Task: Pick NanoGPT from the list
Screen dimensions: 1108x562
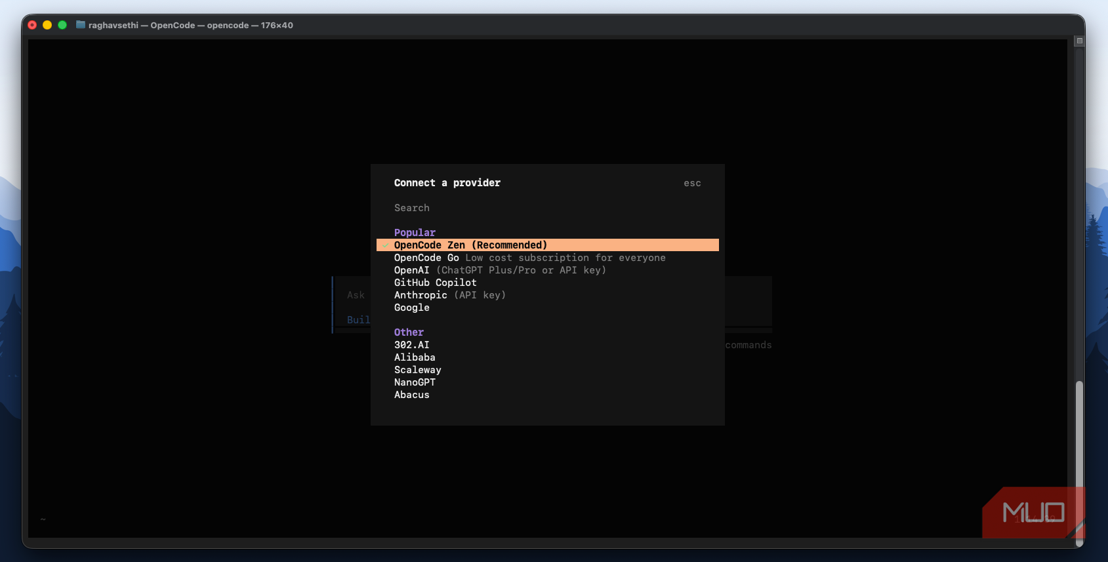Action: pyautogui.click(x=548, y=382)
